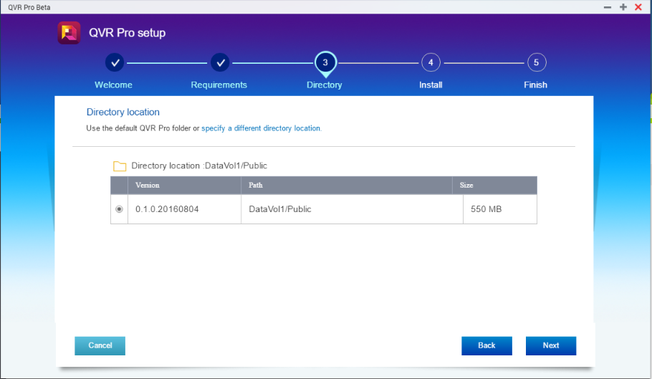This screenshot has height=379, width=652.
Task: Close the QVR Pro Beta window
Action: pyautogui.click(x=638, y=7)
